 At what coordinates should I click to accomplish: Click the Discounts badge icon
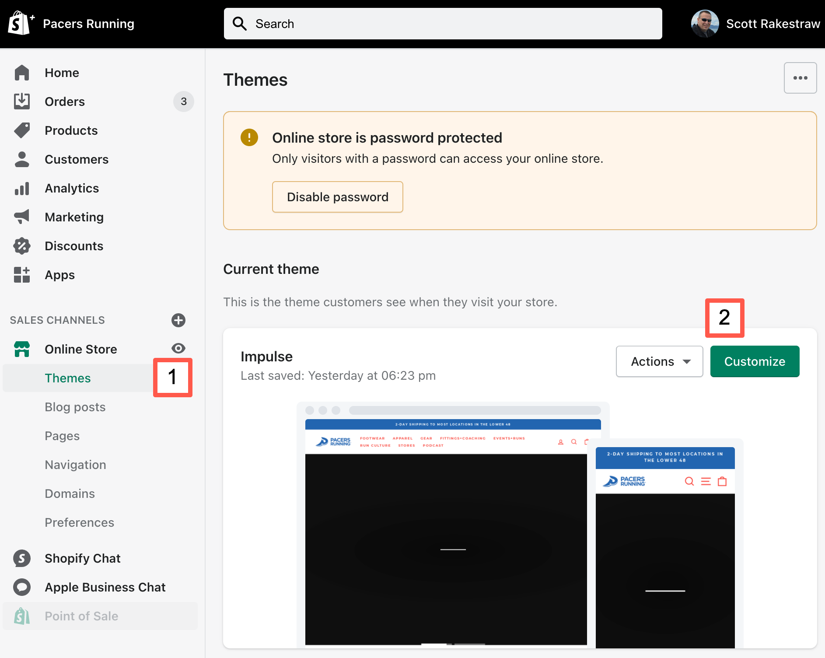(x=22, y=246)
